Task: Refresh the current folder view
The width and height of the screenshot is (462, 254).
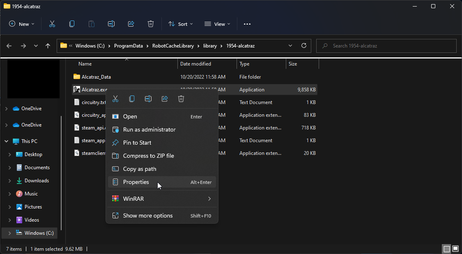Action: click(304, 45)
